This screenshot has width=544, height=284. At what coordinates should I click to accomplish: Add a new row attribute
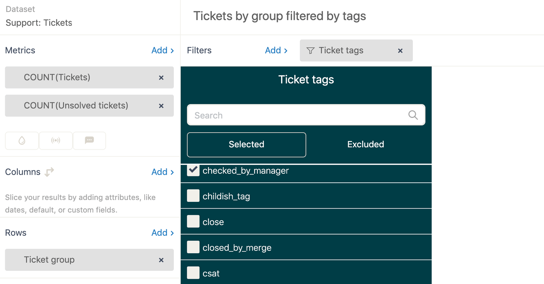[163, 233]
